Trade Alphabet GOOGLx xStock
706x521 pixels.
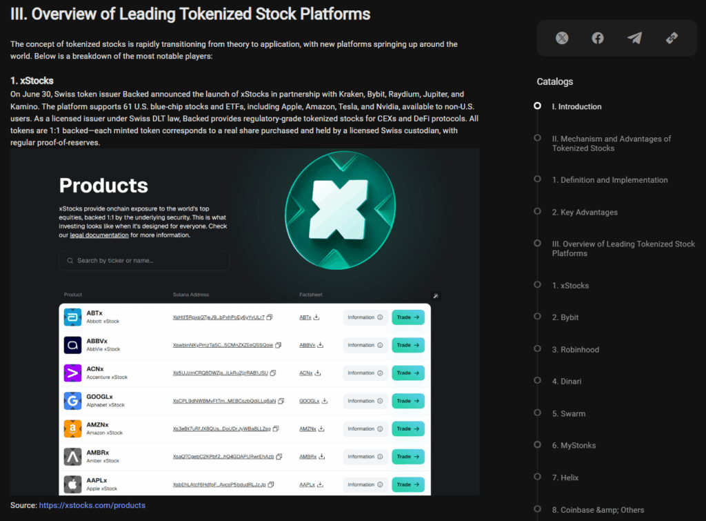pos(408,401)
